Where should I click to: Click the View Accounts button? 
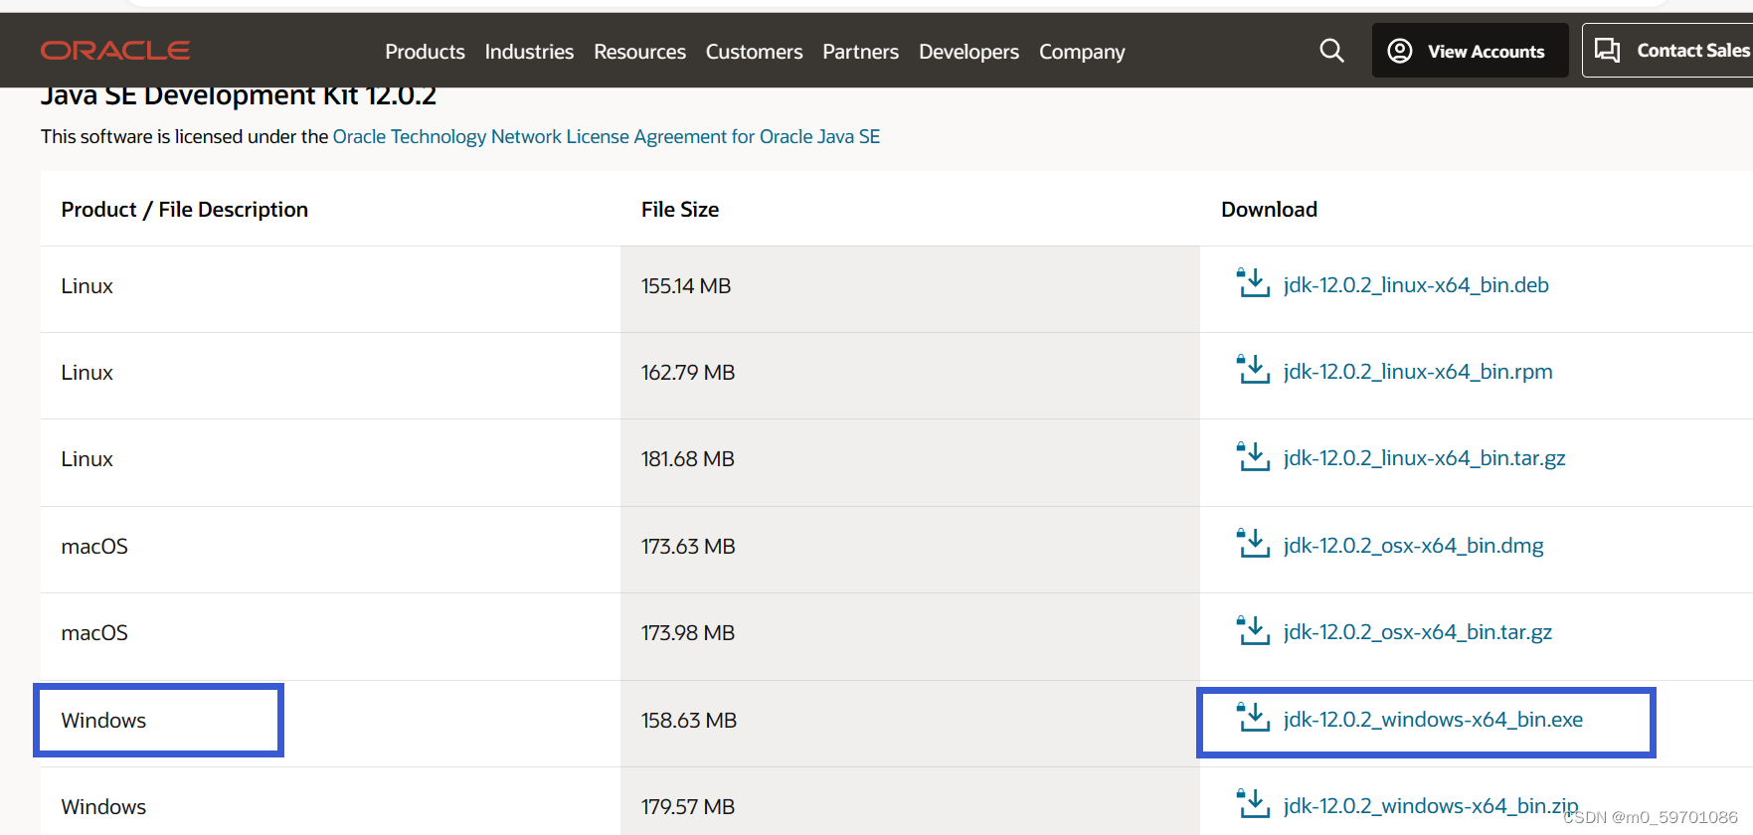[1471, 51]
